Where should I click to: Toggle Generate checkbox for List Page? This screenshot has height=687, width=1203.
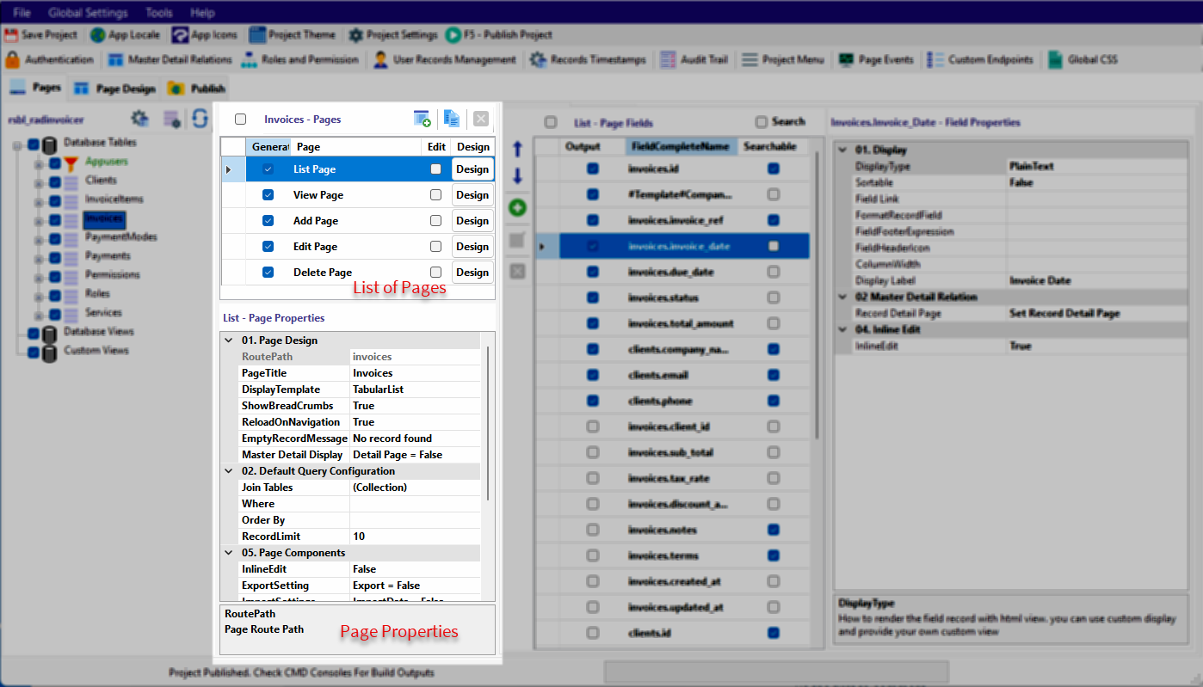tap(268, 169)
